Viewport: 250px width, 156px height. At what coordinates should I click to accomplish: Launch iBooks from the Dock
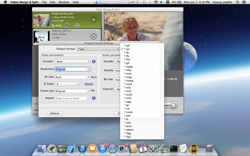point(92,149)
